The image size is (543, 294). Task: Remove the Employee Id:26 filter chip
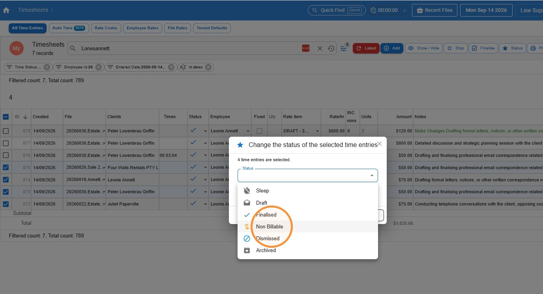click(x=99, y=67)
